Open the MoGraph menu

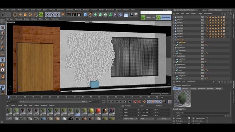click(60, 10)
